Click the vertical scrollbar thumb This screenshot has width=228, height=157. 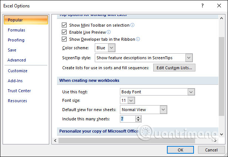coord(221,76)
